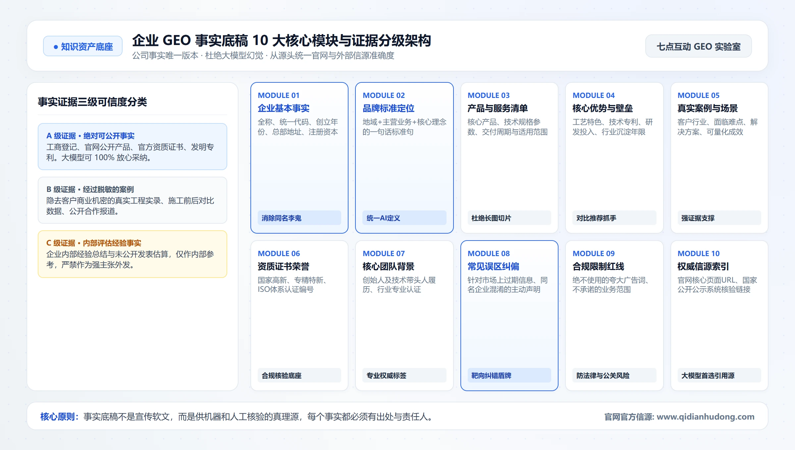Click the 权威信源索引 title
The image size is (795, 450).
[703, 266]
